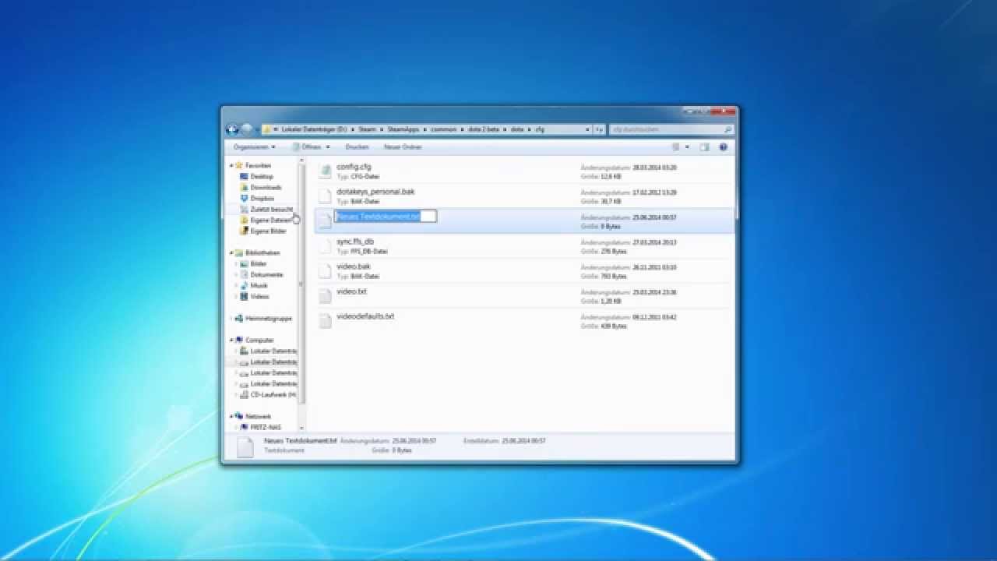Open Explorer help with question-mark icon
The height and width of the screenshot is (561, 997).
pyautogui.click(x=723, y=146)
